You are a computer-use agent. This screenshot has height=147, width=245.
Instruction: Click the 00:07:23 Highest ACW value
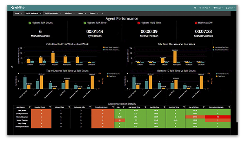click(203, 31)
